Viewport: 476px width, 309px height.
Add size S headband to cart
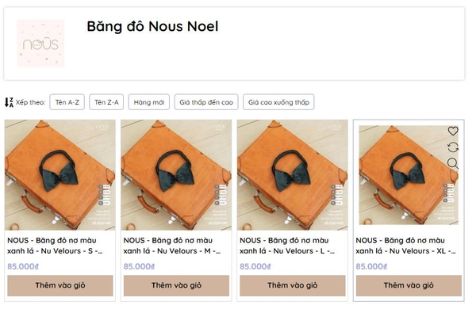(x=60, y=286)
